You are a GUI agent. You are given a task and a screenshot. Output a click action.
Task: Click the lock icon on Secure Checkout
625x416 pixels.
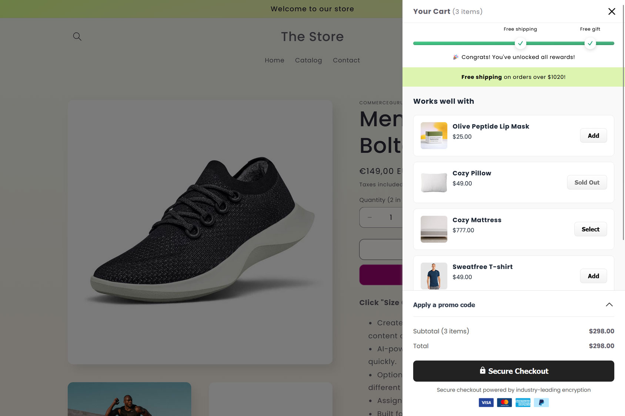(482, 371)
